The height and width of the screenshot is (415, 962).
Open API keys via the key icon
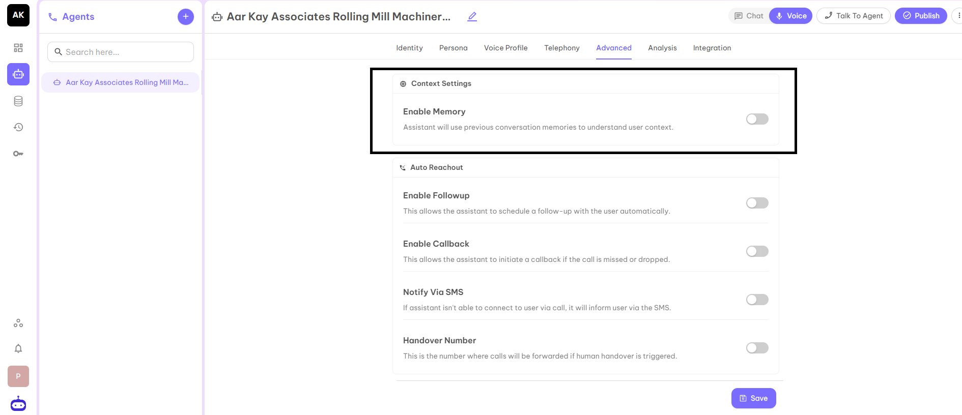tap(18, 153)
